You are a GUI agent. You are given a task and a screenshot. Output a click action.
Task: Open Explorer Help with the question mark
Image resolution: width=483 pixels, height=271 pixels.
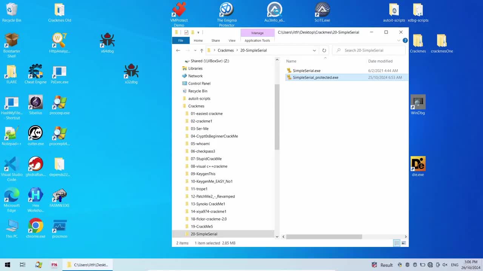point(405,40)
